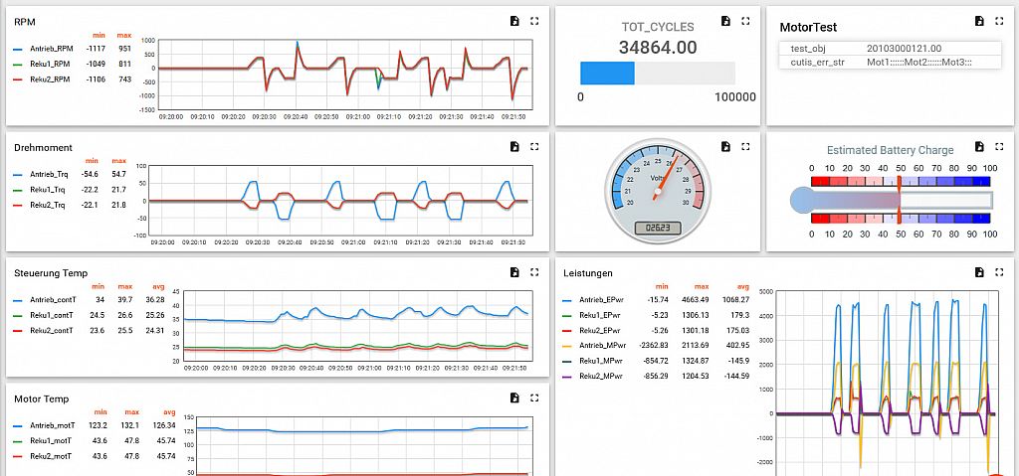Expand the Motor Temp panel to fullscreen
Screen dimensions: 1019x476
[x=534, y=397]
